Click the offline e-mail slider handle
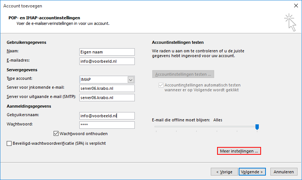 coord(257,127)
